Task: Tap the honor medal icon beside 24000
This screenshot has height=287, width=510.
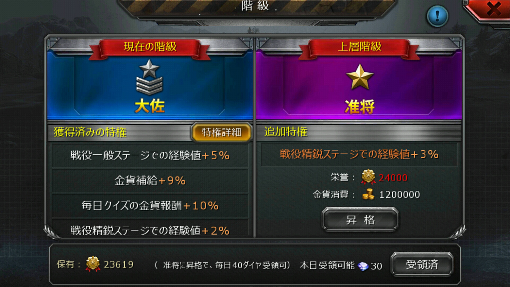Action: coord(368,177)
